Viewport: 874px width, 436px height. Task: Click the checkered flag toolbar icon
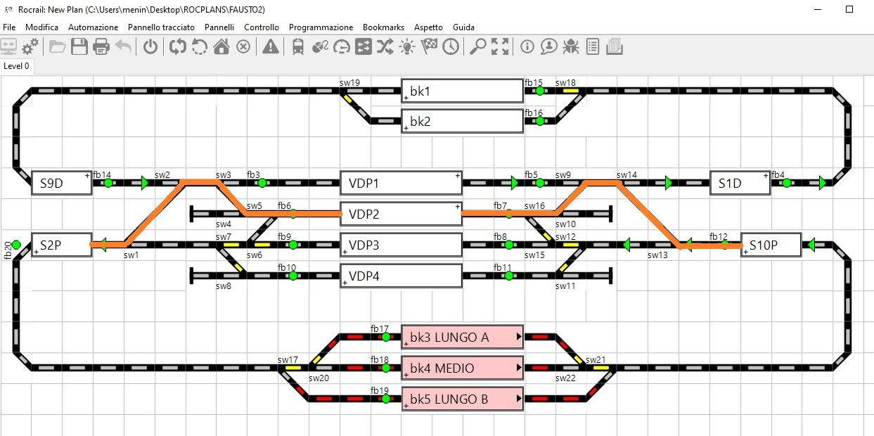coord(429,47)
